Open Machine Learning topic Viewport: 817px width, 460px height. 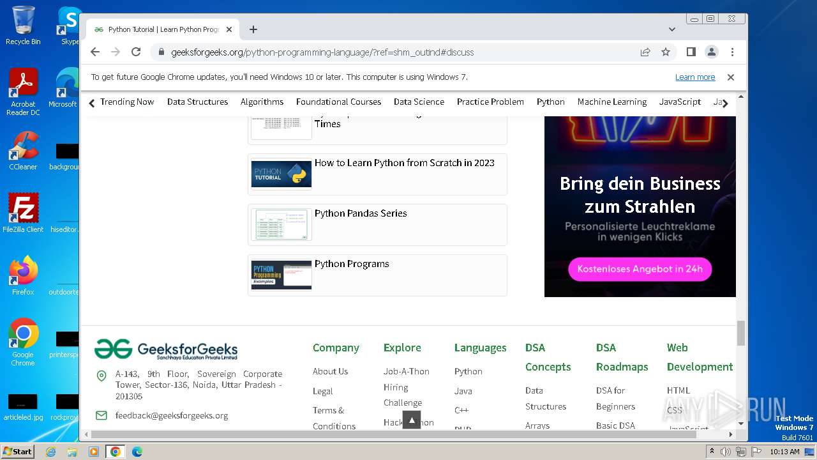tap(612, 102)
